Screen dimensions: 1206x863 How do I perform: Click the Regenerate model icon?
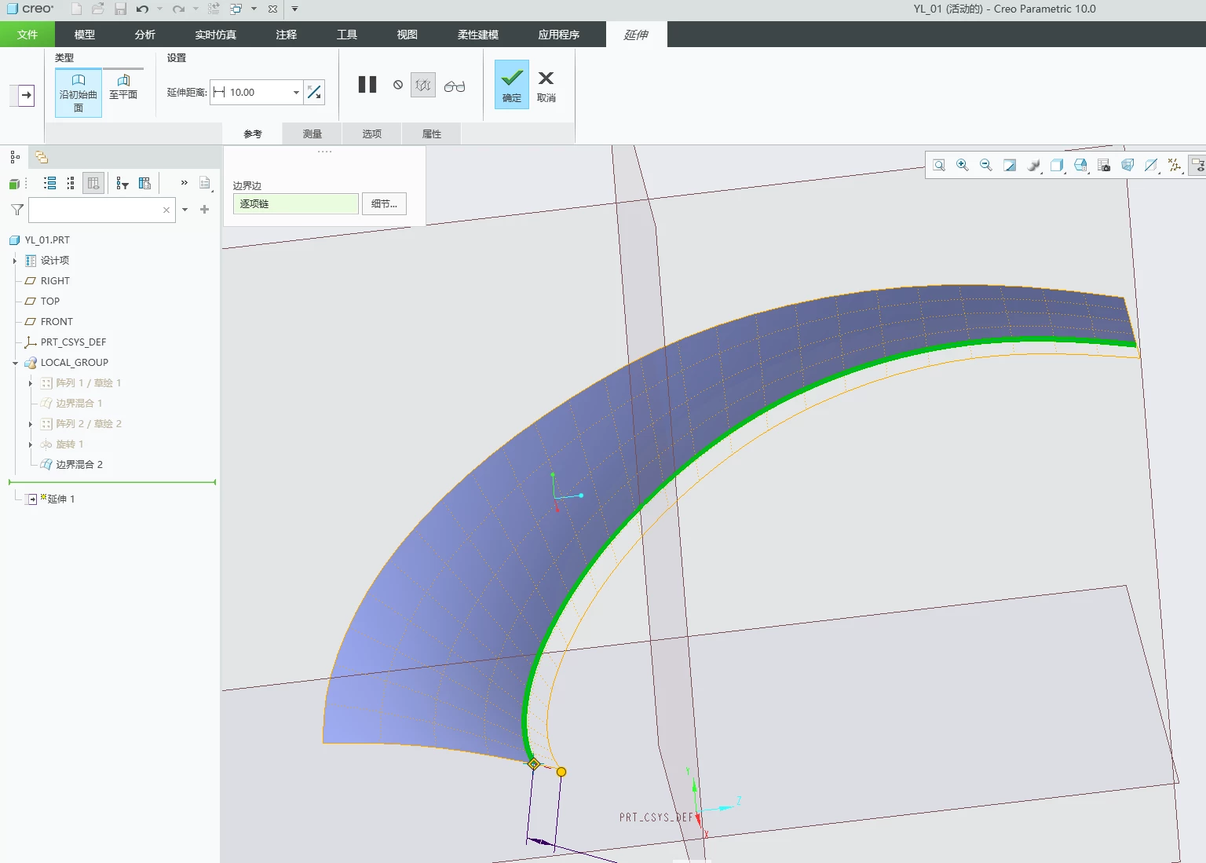pyautogui.click(x=214, y=9)
